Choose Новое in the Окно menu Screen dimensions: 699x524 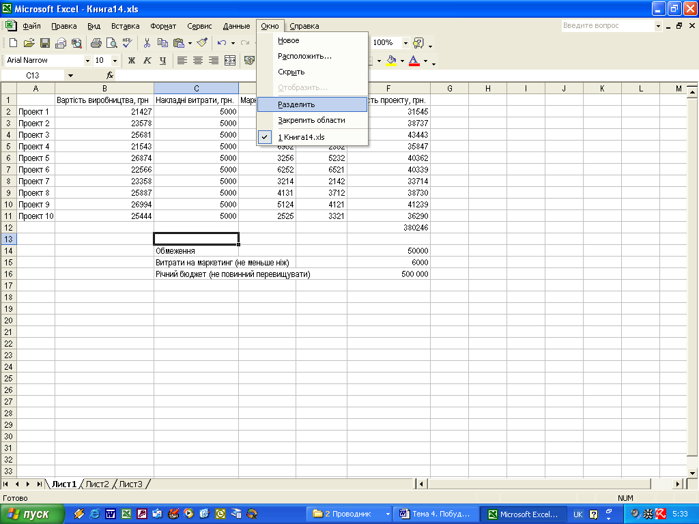point(313,40)
